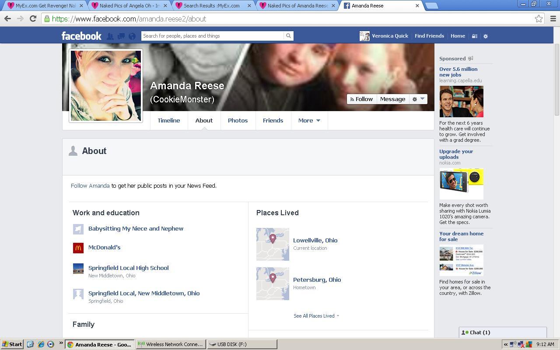
Task: Select the About tab
Action: click(x=204, y=120)
